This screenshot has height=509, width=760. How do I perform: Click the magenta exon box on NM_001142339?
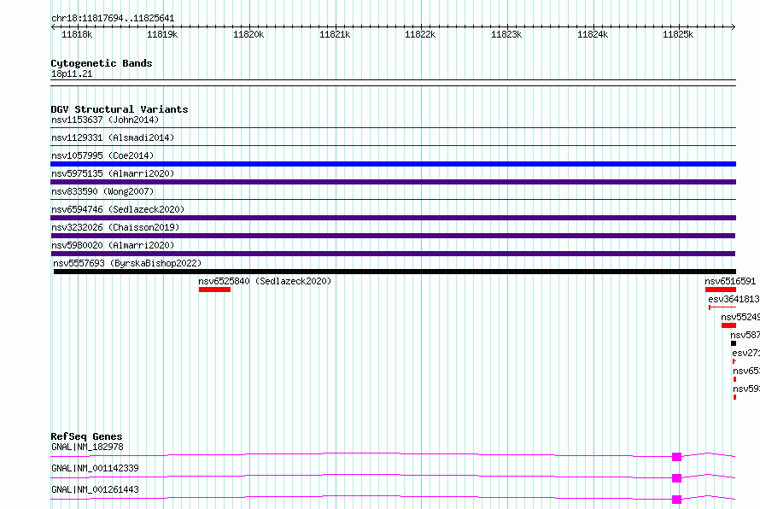tap(676, 478)
